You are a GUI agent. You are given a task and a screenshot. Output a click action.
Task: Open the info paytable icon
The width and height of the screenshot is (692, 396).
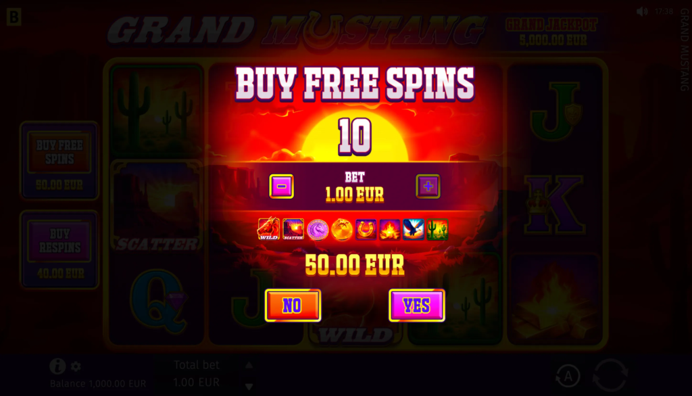click(57, 366)
